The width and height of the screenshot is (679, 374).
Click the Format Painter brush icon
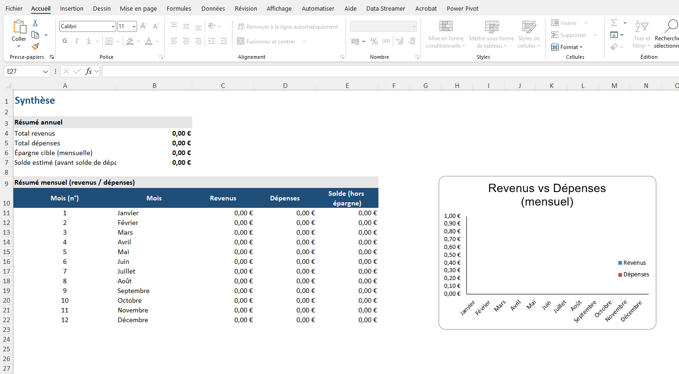point(35,46)
